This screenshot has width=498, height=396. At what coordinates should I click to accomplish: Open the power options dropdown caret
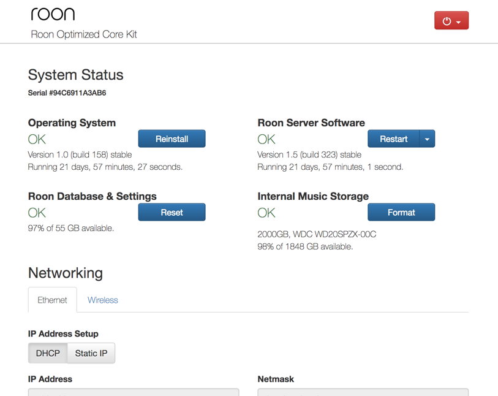459,20
